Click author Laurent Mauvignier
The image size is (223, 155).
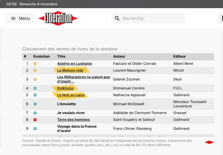(x=130, y=70)
